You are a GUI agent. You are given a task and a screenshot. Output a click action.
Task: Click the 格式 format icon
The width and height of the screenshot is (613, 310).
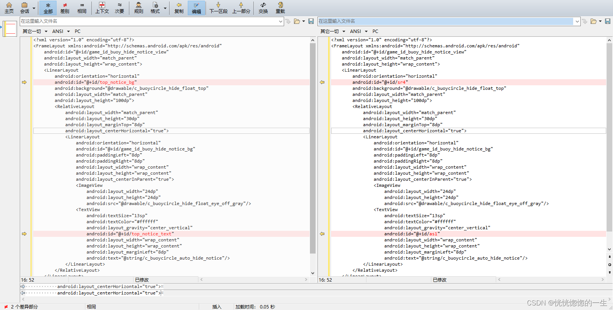point(155,8)
